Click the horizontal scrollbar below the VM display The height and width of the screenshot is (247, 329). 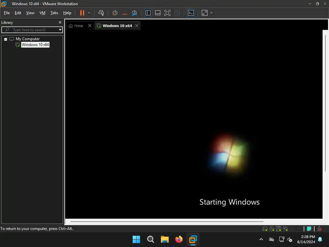167,221
